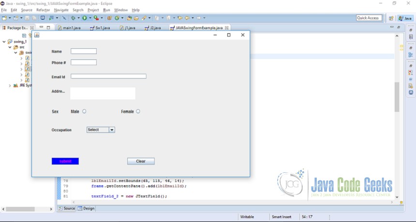The image size is (416, 222).
Task: Click the Forward navigation arrow icon
Action: click(x=198, y=18)
